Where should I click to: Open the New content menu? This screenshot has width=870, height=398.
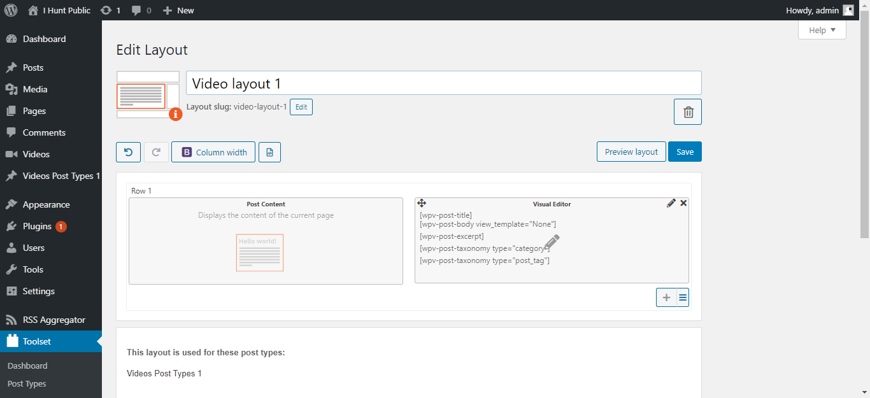178,10
